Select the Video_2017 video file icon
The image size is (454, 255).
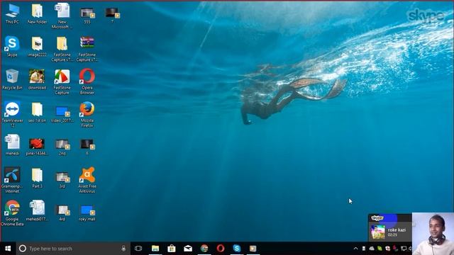[x=62, y=114]
